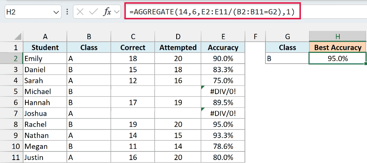This screenshot has width=367, height=163.
Task: Select the cell containing Michael
Action: coord(45,92)
